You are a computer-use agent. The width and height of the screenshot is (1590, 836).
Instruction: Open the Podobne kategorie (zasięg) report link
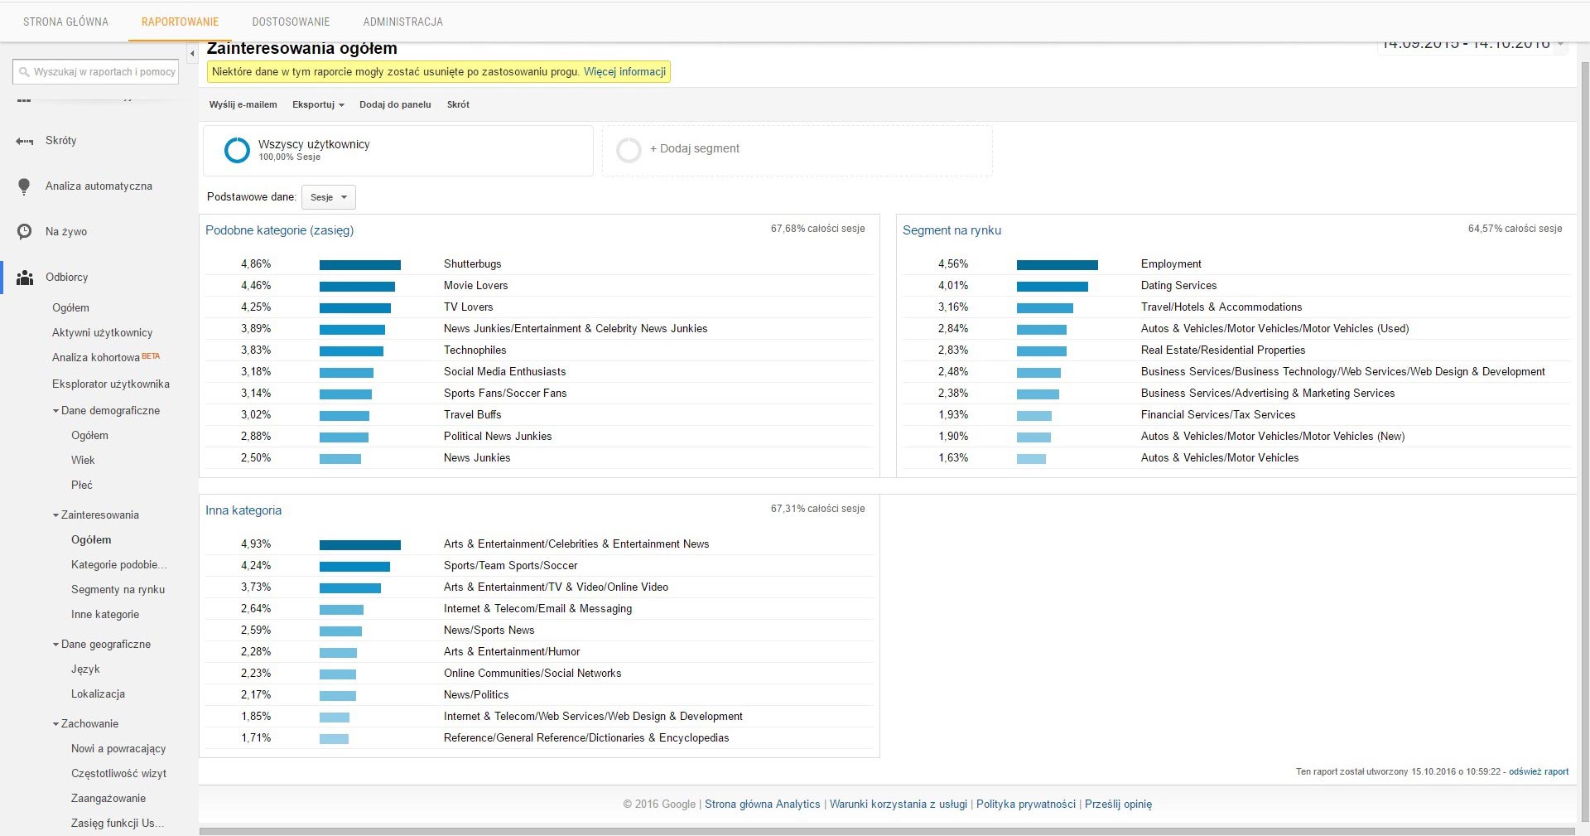coord(279,230)
